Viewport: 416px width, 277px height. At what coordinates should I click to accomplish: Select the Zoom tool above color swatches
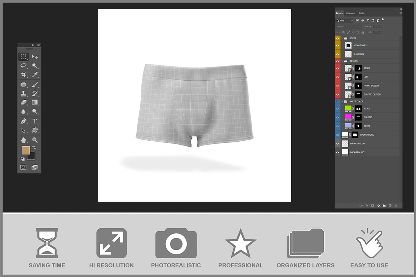pyautogui.click(x=35, y=140)
